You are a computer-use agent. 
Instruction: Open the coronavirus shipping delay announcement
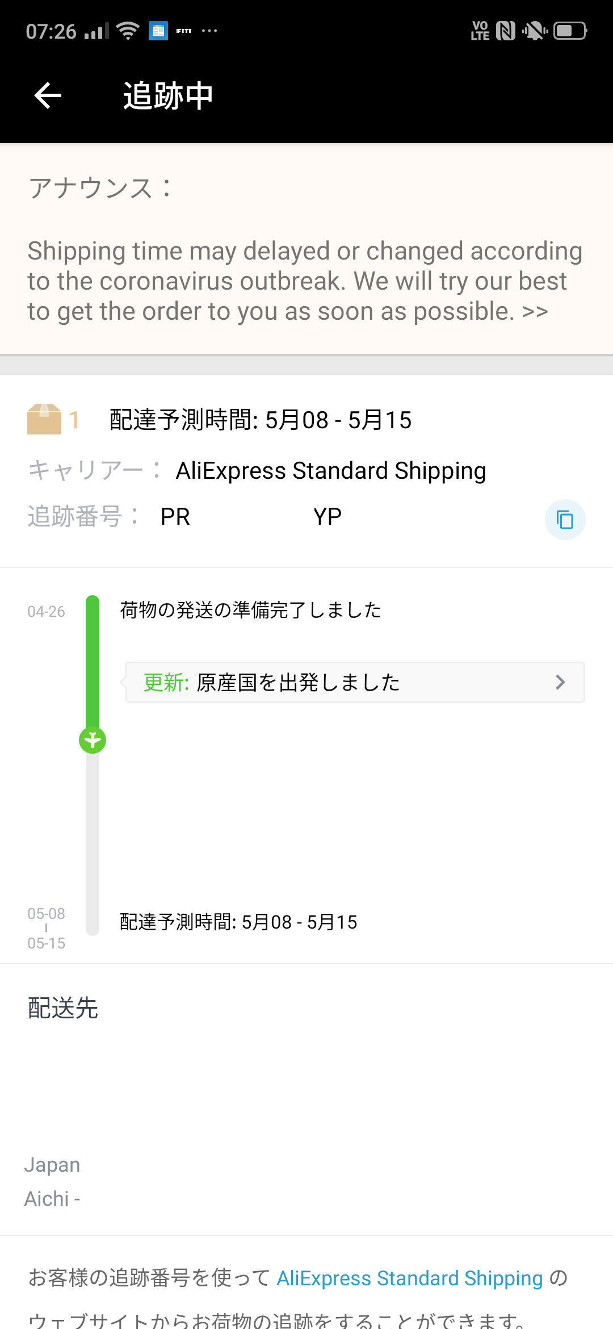pos(305,281)
